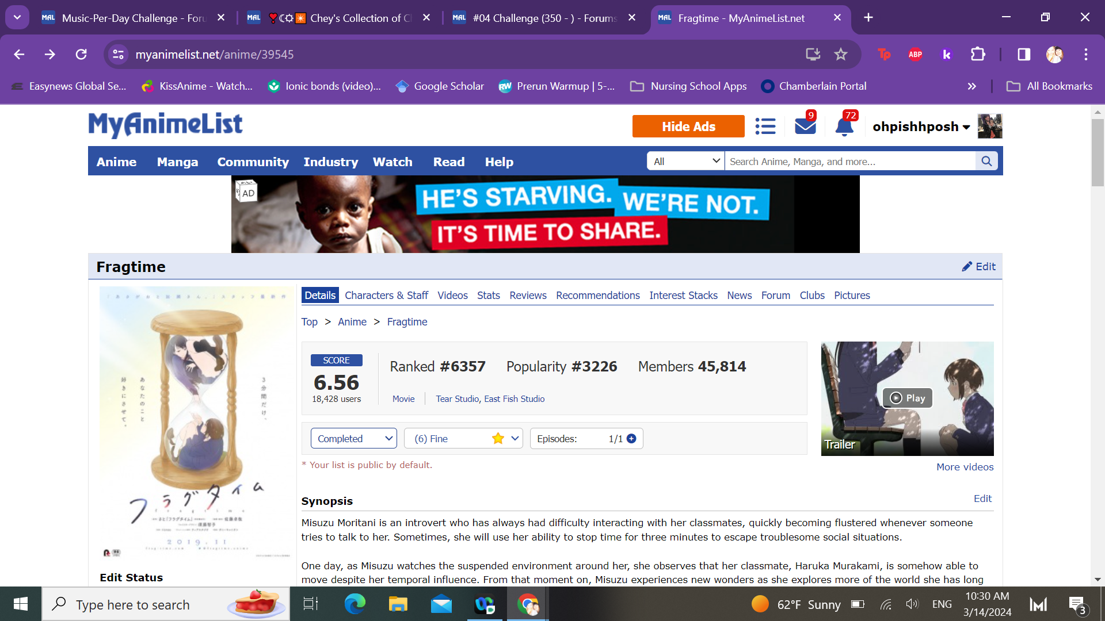
Task: Open the Tear Studio link
Action: click(457, 399)
